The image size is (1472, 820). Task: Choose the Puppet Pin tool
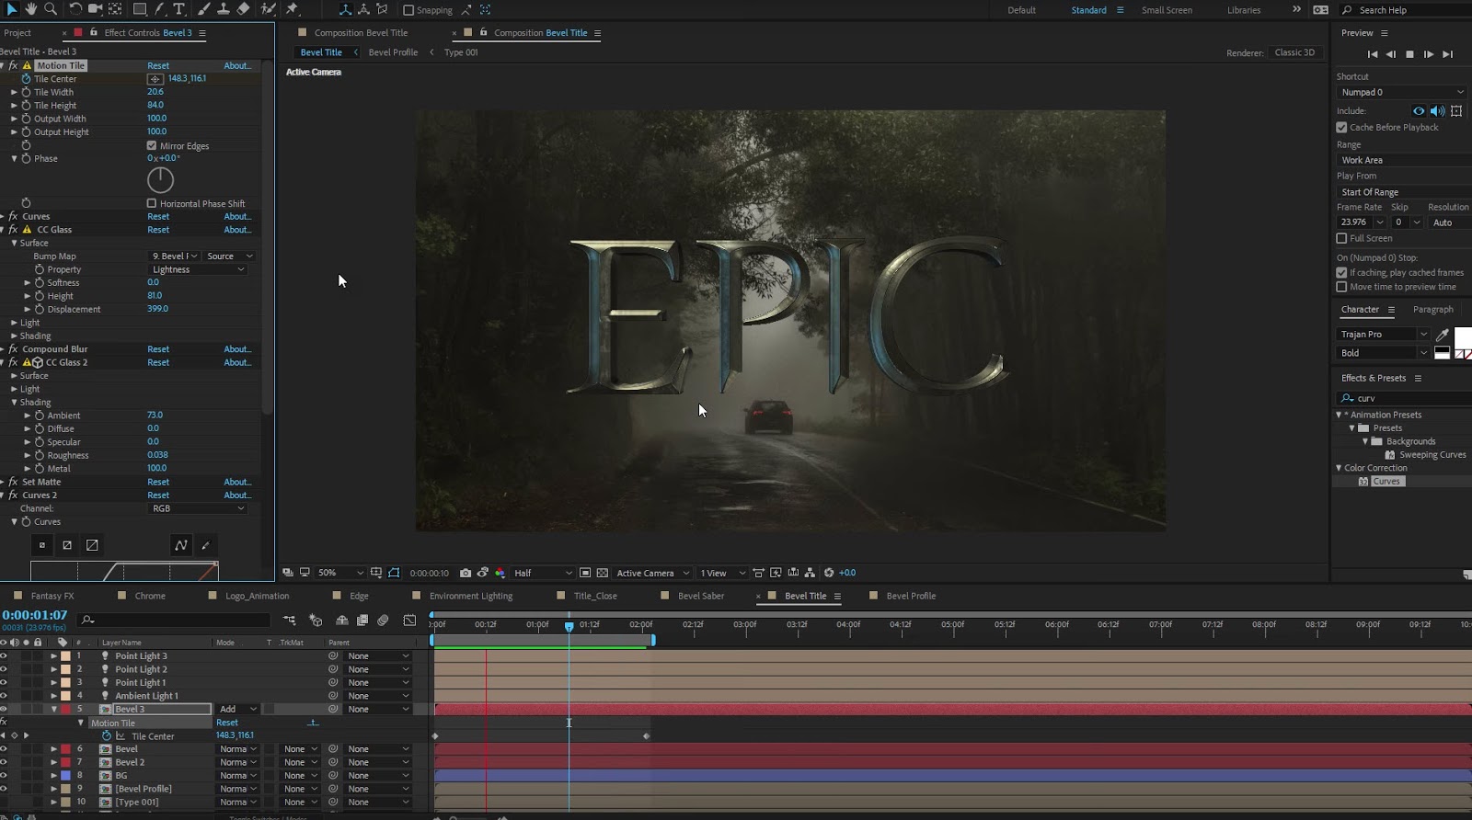[x=292, y=9]
